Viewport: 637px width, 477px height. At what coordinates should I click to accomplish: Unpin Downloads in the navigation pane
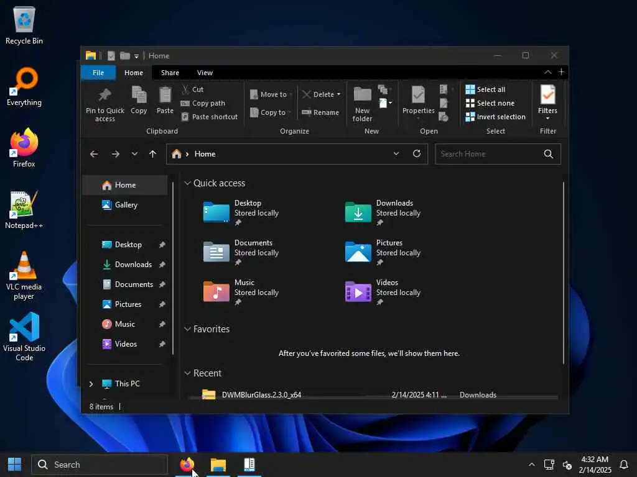pos(162,265)
